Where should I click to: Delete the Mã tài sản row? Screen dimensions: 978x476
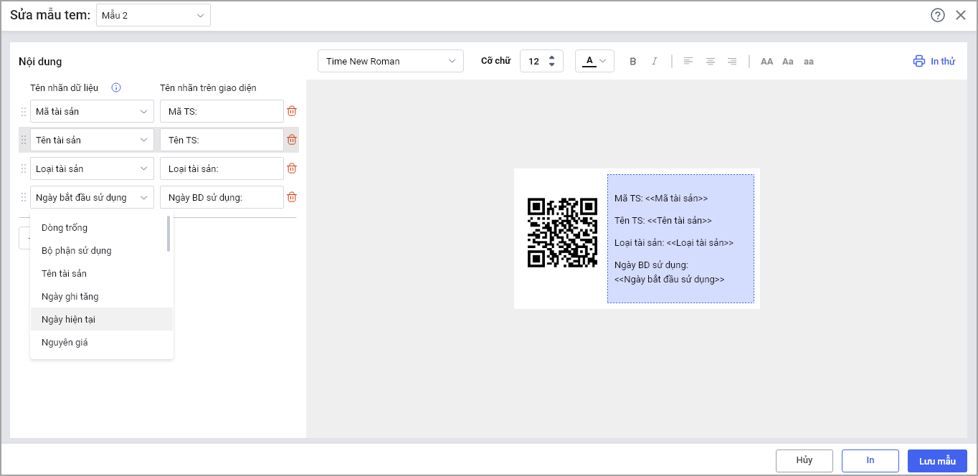[292, 111]
